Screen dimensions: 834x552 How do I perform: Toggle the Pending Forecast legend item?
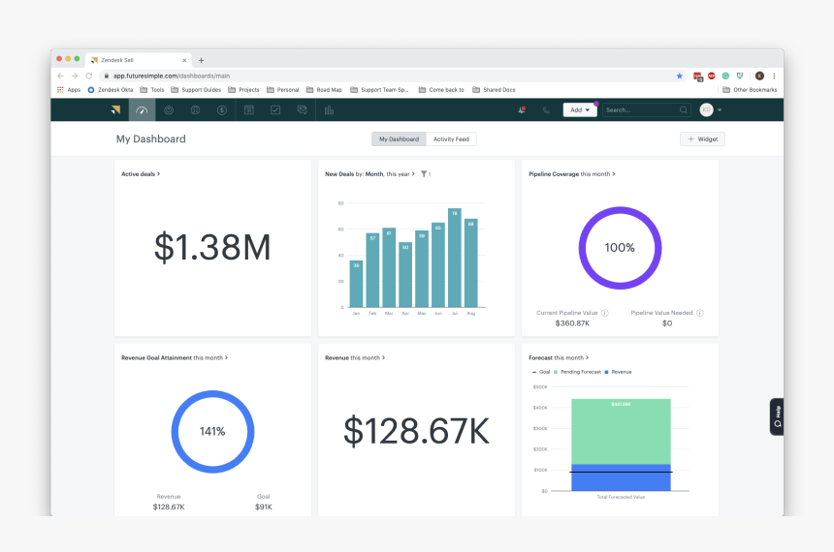coord(577,372)
